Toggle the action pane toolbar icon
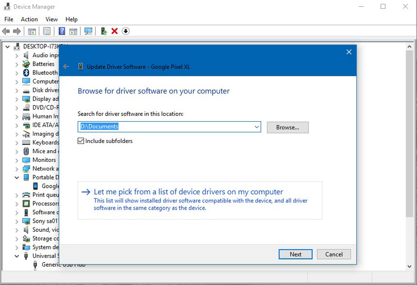 (x=73, y=31)
